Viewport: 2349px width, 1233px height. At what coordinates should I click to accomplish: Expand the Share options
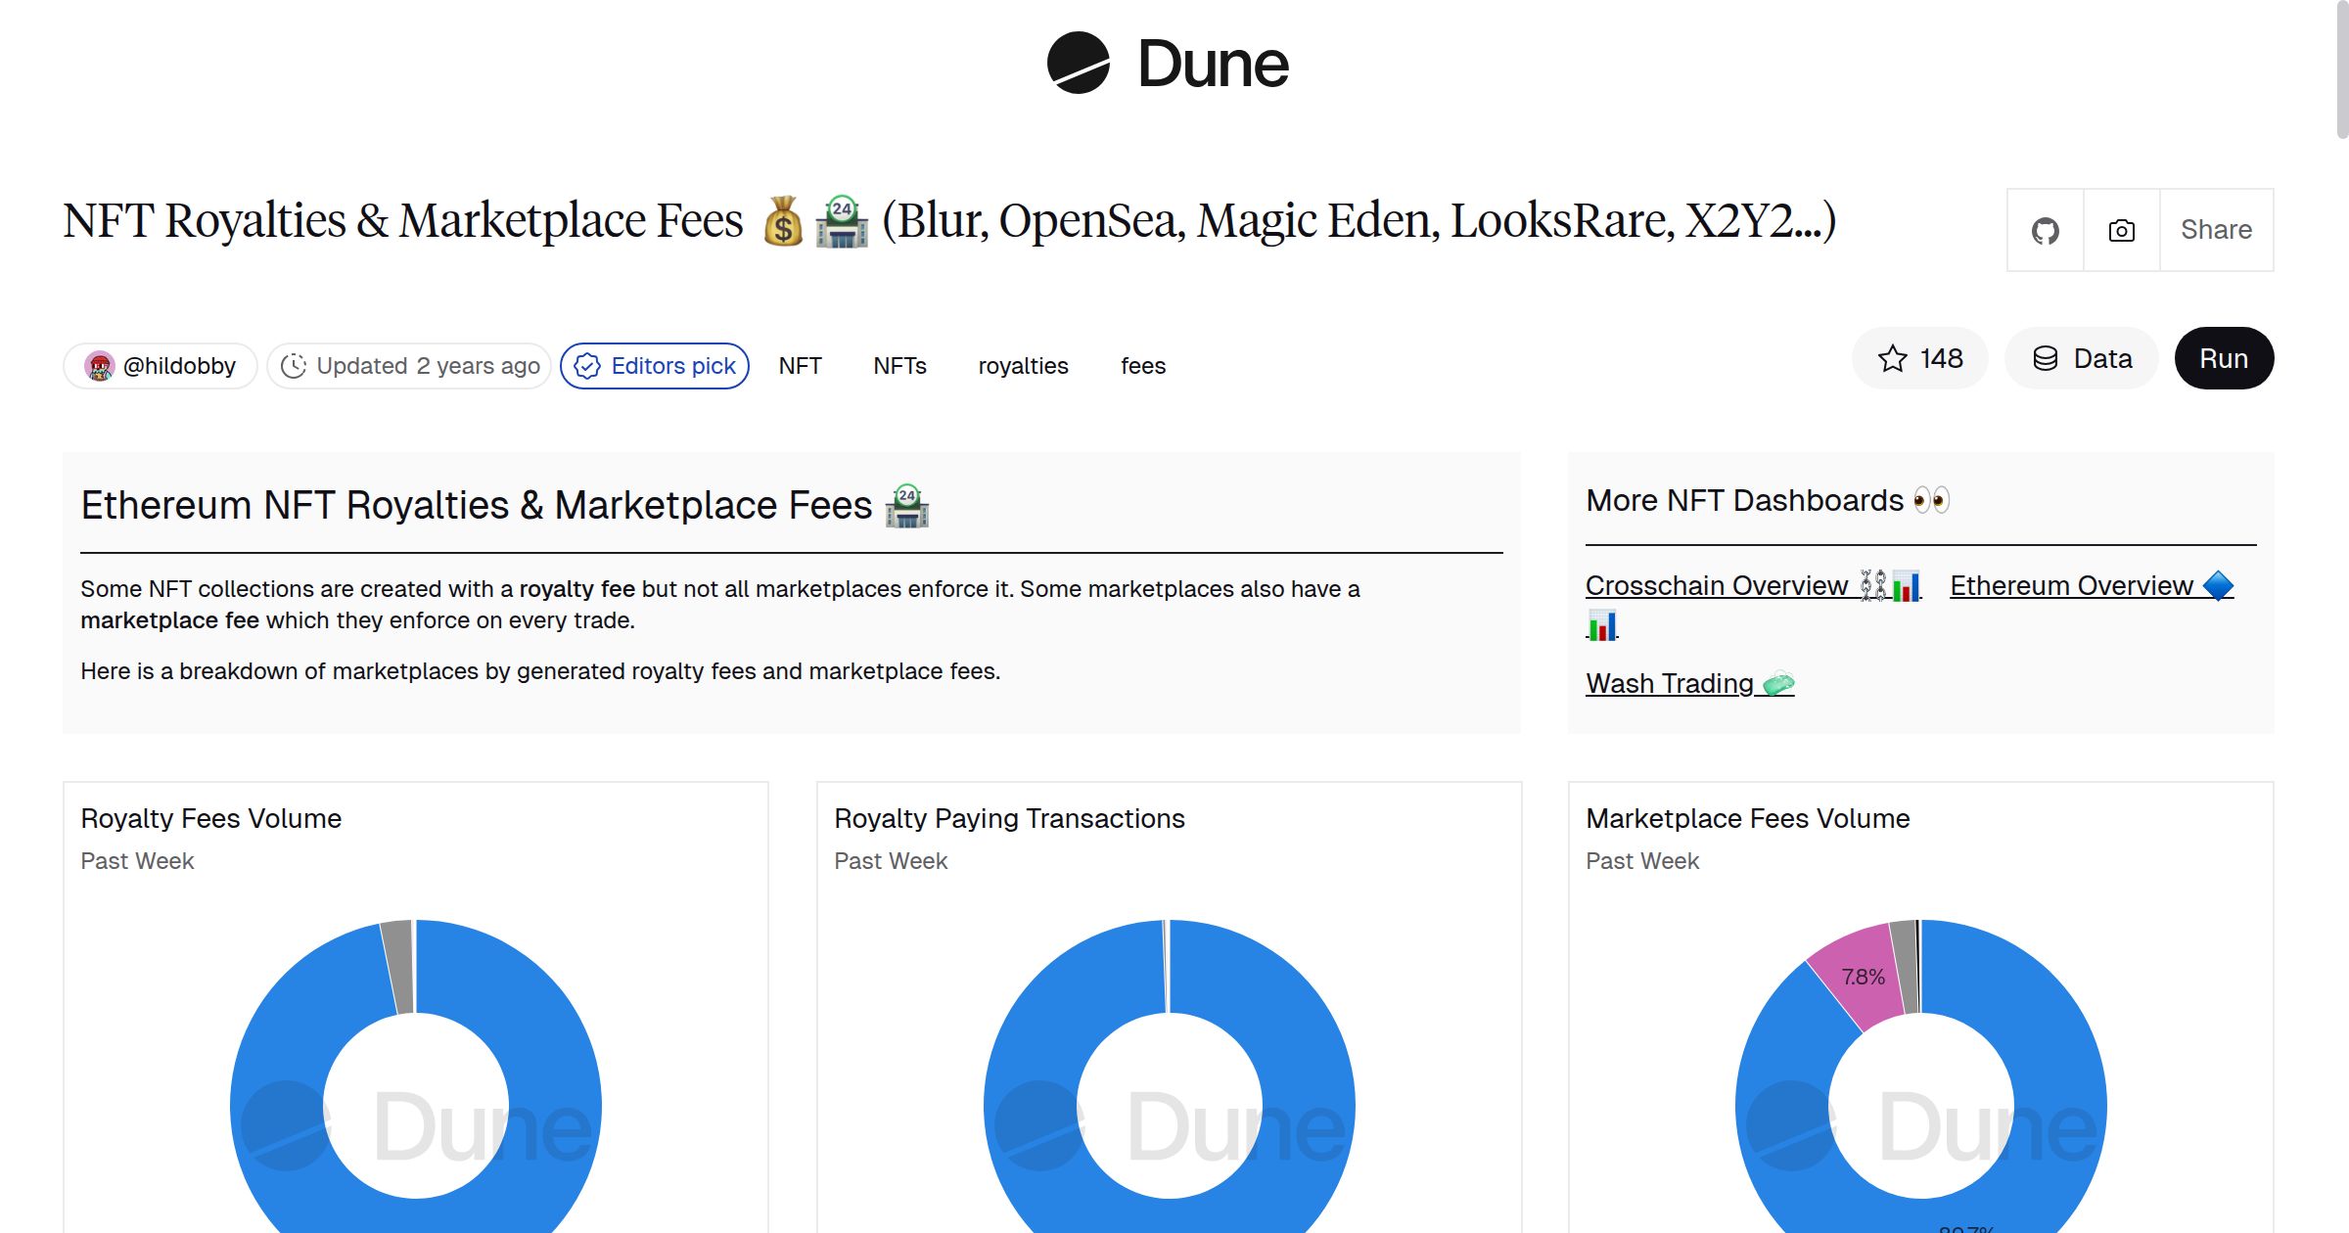tap(2216, 229)
